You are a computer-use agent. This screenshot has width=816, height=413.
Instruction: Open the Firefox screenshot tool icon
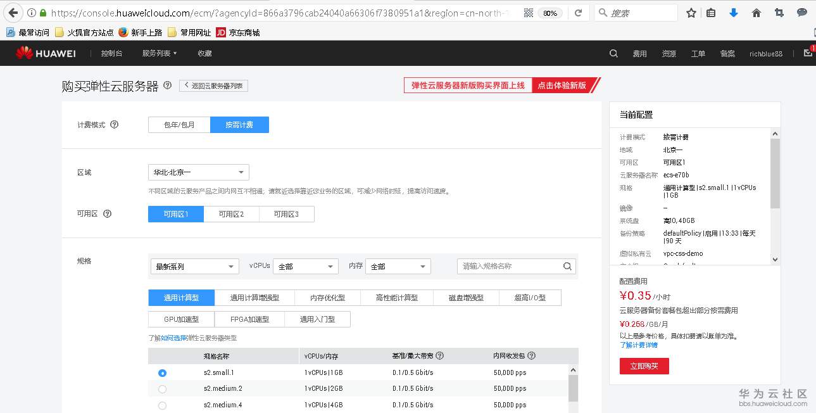[778, 12]
